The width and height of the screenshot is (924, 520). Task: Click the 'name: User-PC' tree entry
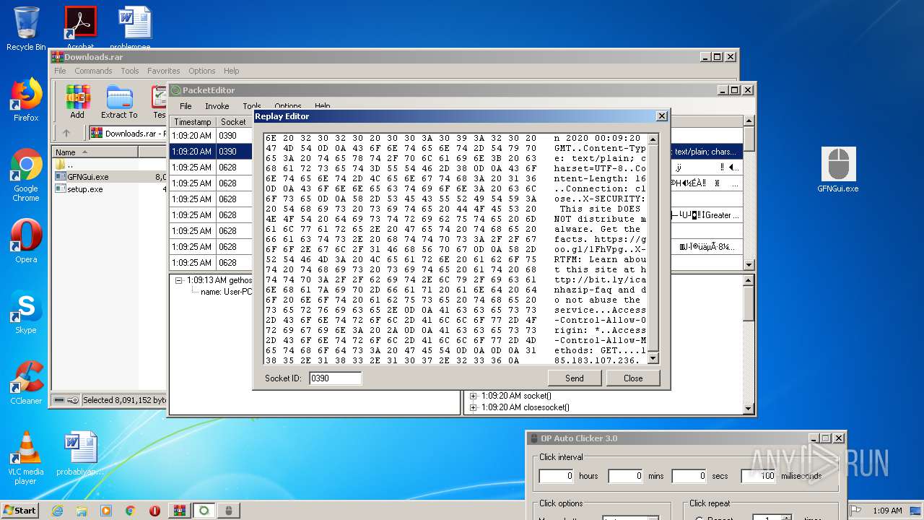(x=226, y=292)
